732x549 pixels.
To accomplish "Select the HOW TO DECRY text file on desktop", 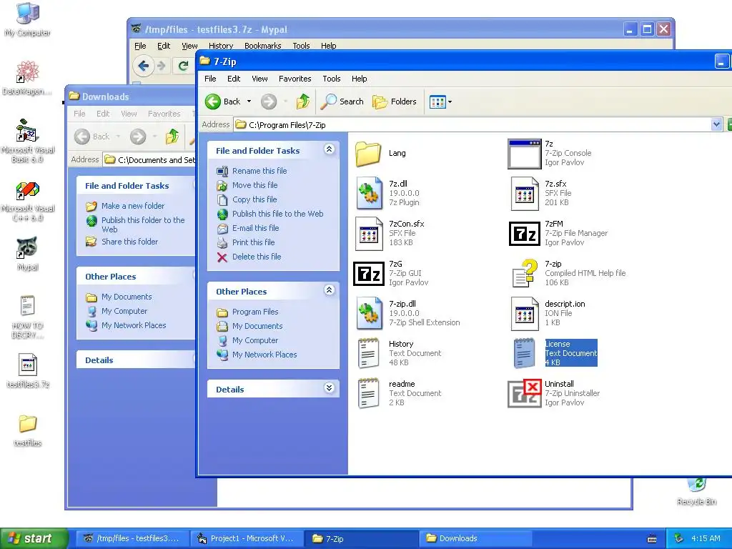I will click(x=28, y=317).
